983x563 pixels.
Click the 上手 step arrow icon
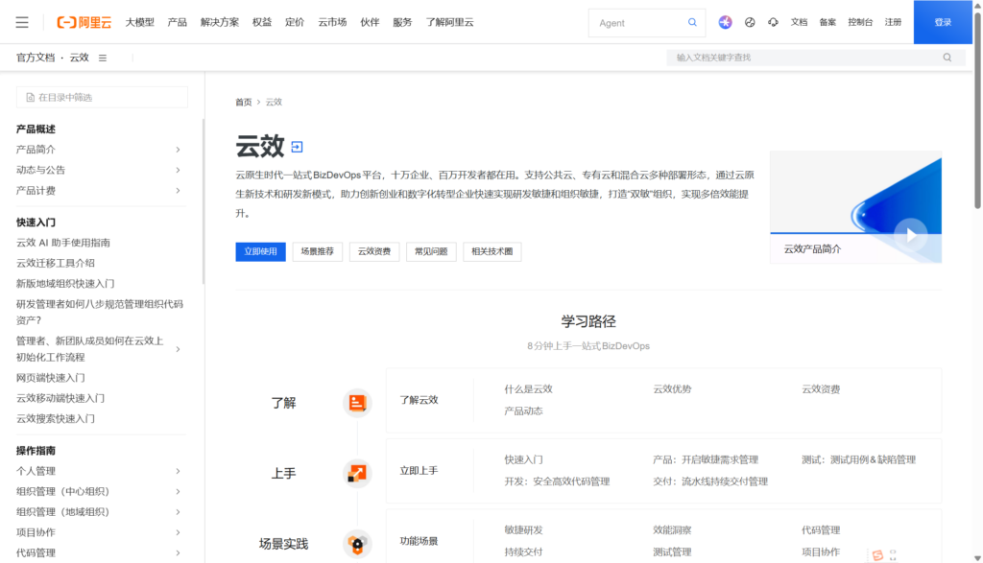click(357, 473)
